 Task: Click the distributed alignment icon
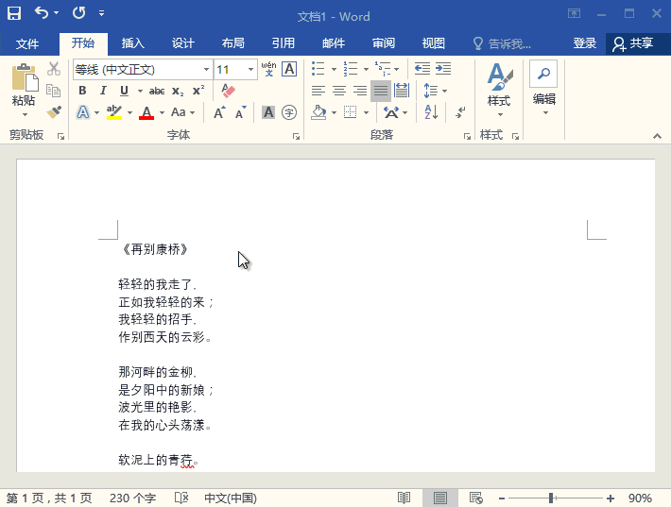(x=402, y=91)
